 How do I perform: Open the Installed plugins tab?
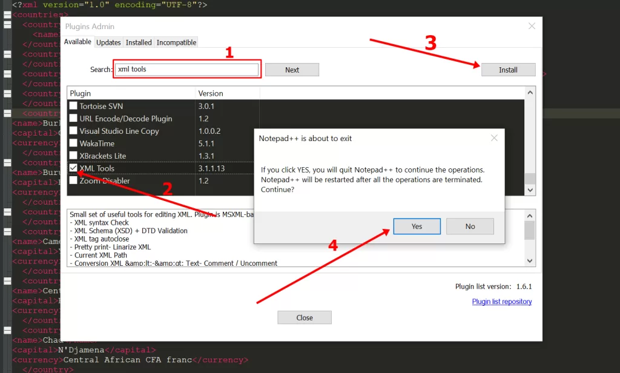click(139, 42)
